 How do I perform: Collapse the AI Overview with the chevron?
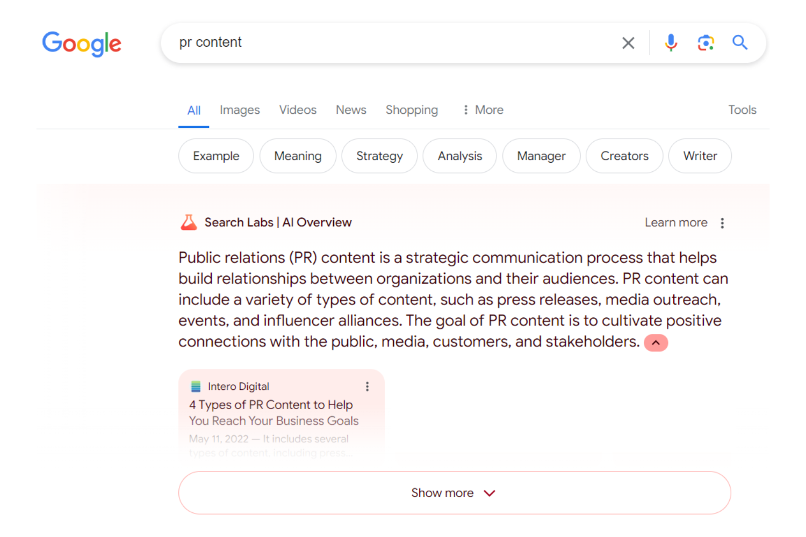point(656,342)
